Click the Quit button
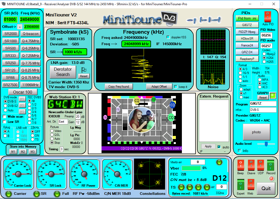The image size is (280, 199). (x=266, y=188)
